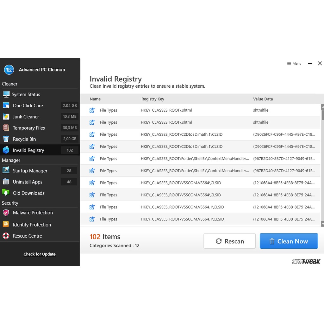324x324 pixels.
Task: Follow the Check for Update link
Action: pos(40,254)
